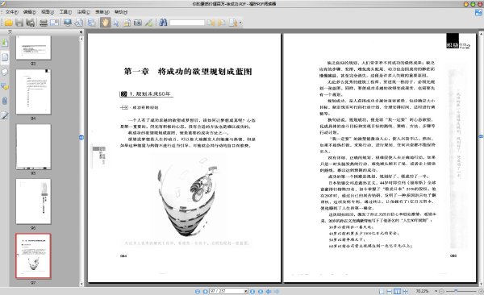484x295 pixels.
Task: Click the chapter title 第一章 heading
Action: click(x=188, y=71)
